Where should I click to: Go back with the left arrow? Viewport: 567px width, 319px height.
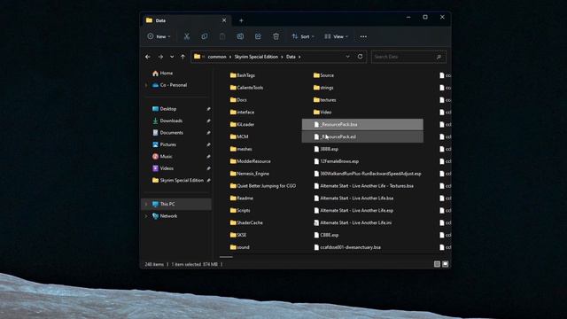tap(148, 57)
